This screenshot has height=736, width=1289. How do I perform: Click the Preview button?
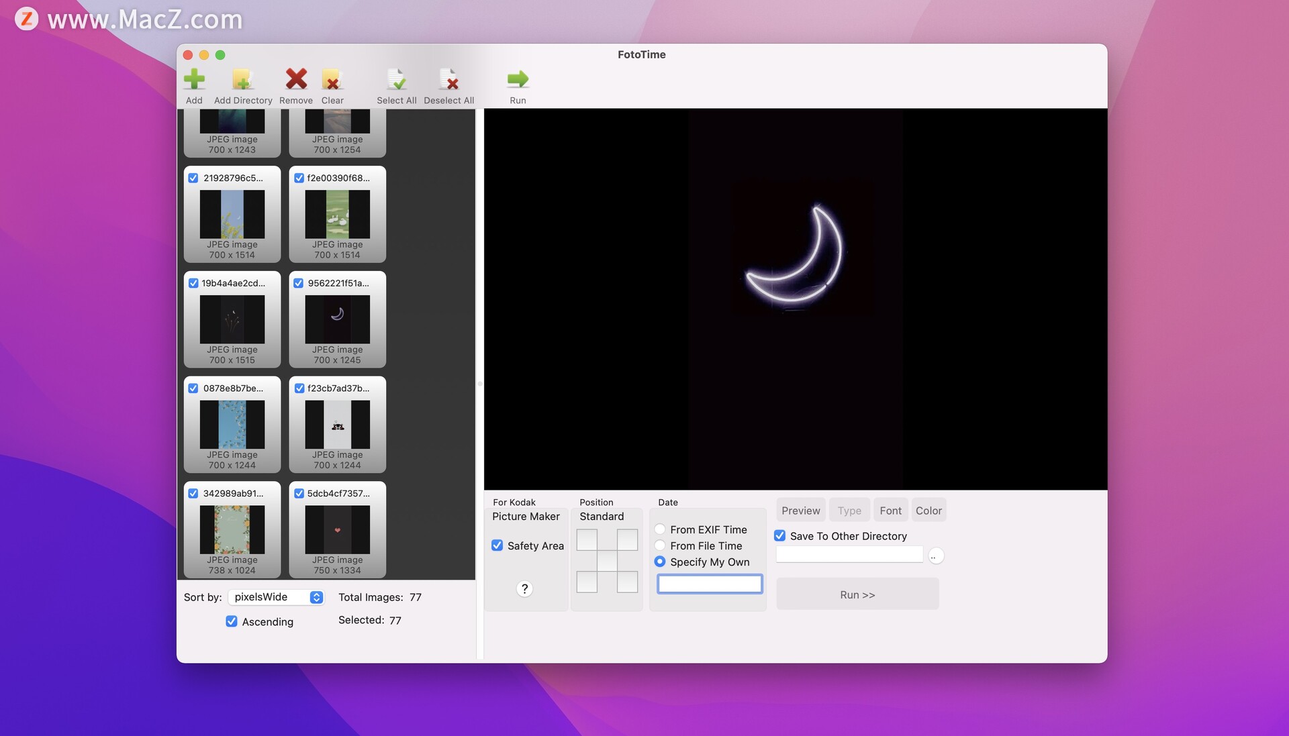point(800,509)
